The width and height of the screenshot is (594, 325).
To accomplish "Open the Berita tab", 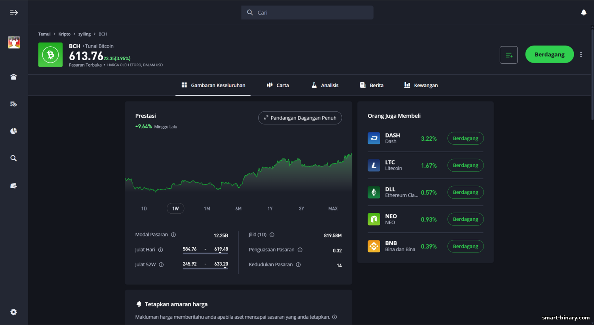I will [x=371, y=85].
